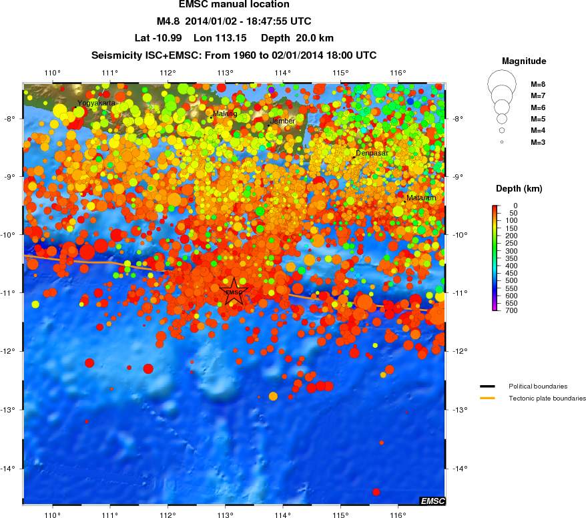The image size is (586, 518).
Task: Click the orange Tectonic plate boundaries legend line
Action: point(487,398)
